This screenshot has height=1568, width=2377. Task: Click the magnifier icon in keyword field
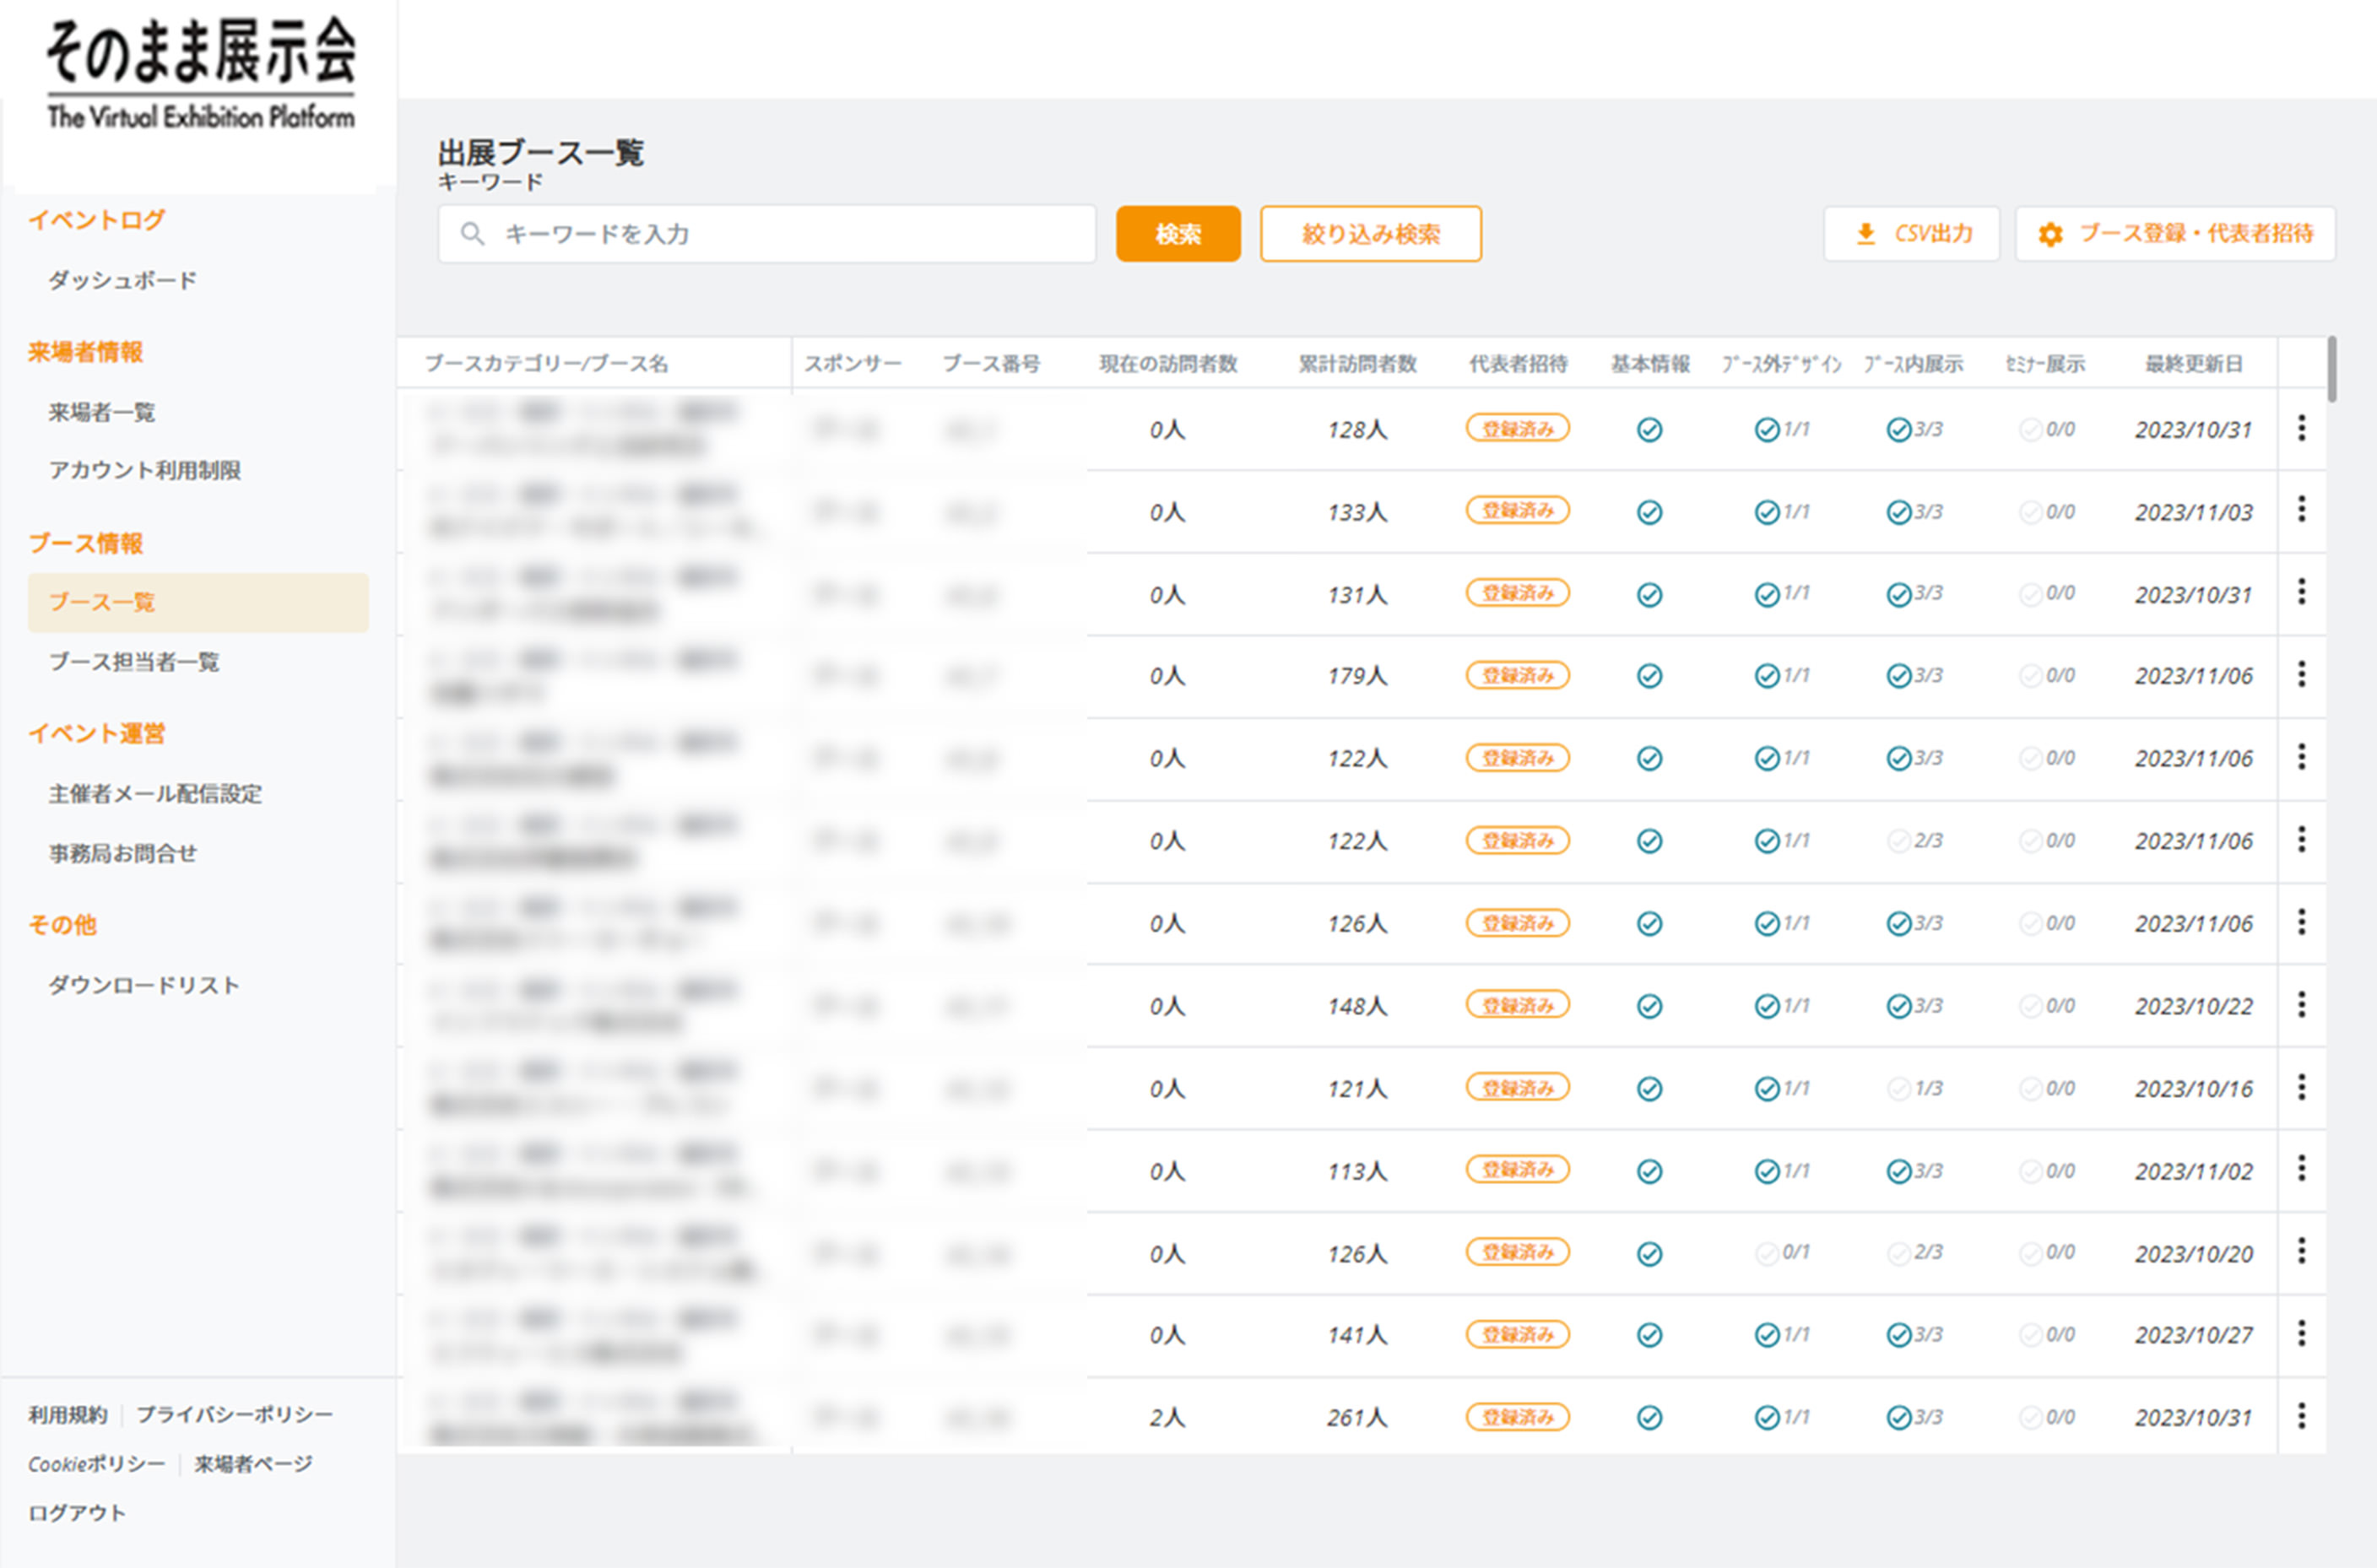click(472, 234)
